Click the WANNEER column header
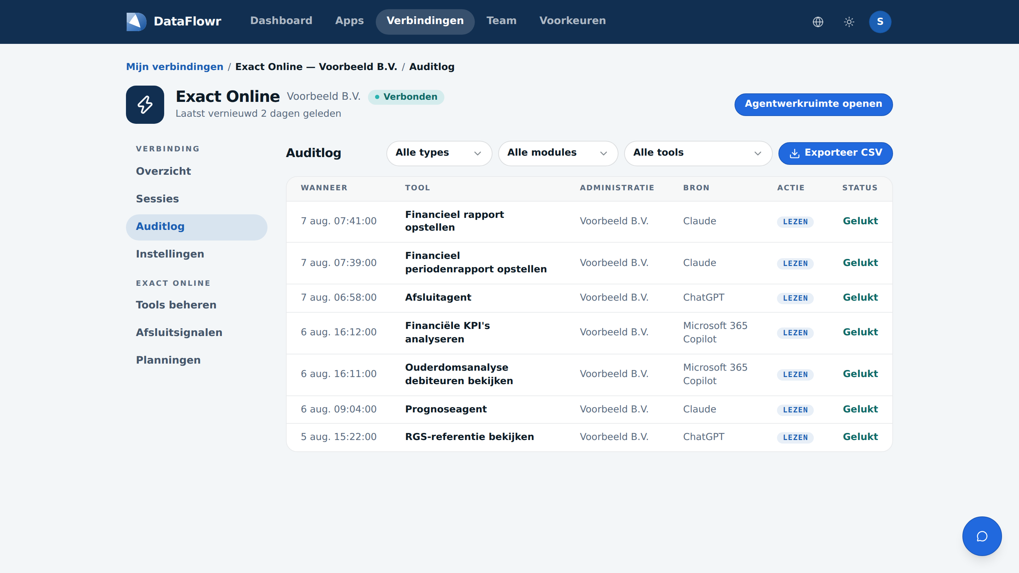 [324, 188]
